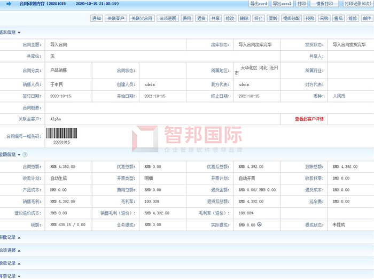
Task: Click the blue arrow icon beside 合同详细内容
Action: (9, 4)
